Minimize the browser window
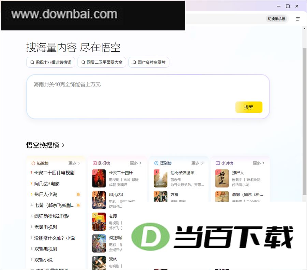Image resolution: width=307 pixels, height=270 pixels. click(x=279, y=6)
